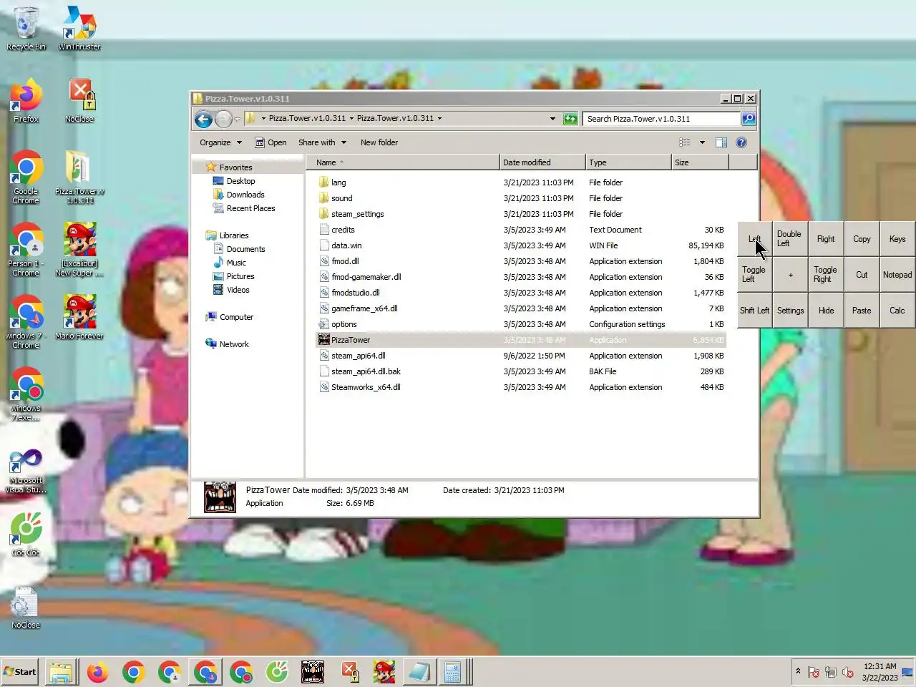The width and height of the screenshot is (916, 687).
Task: Select Recent Places in navigation pane
Action: pos(250,208)
